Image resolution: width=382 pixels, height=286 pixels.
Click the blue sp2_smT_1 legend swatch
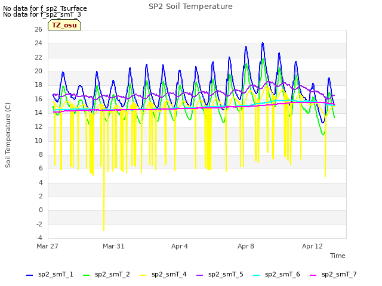[29, 275]
